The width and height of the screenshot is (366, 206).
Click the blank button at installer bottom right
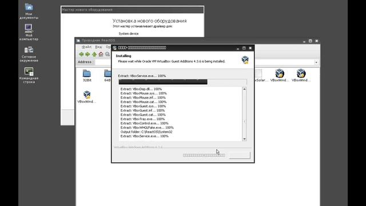click(x=240, y=155)
